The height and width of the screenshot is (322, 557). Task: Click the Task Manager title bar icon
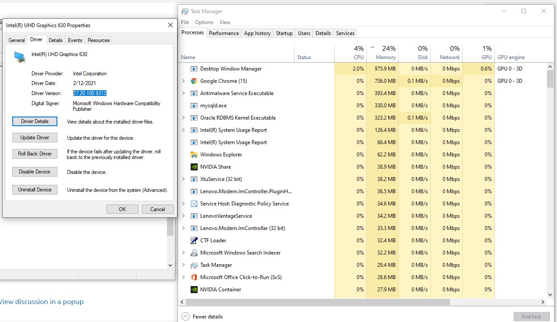[x=185, y=11]
